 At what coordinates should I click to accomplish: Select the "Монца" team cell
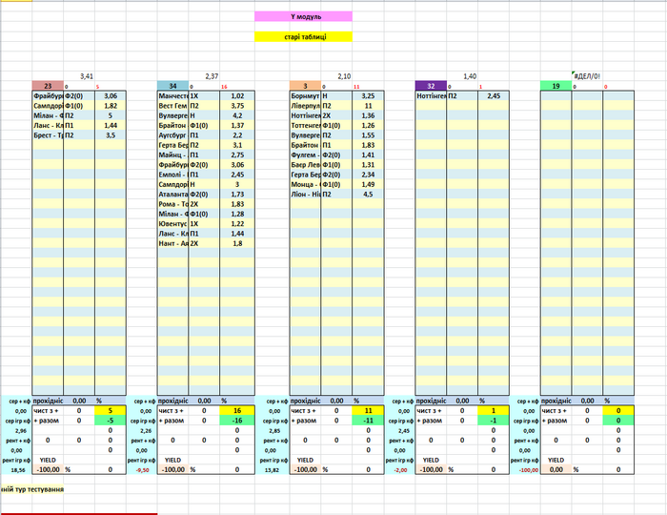[x=305, y=184]
